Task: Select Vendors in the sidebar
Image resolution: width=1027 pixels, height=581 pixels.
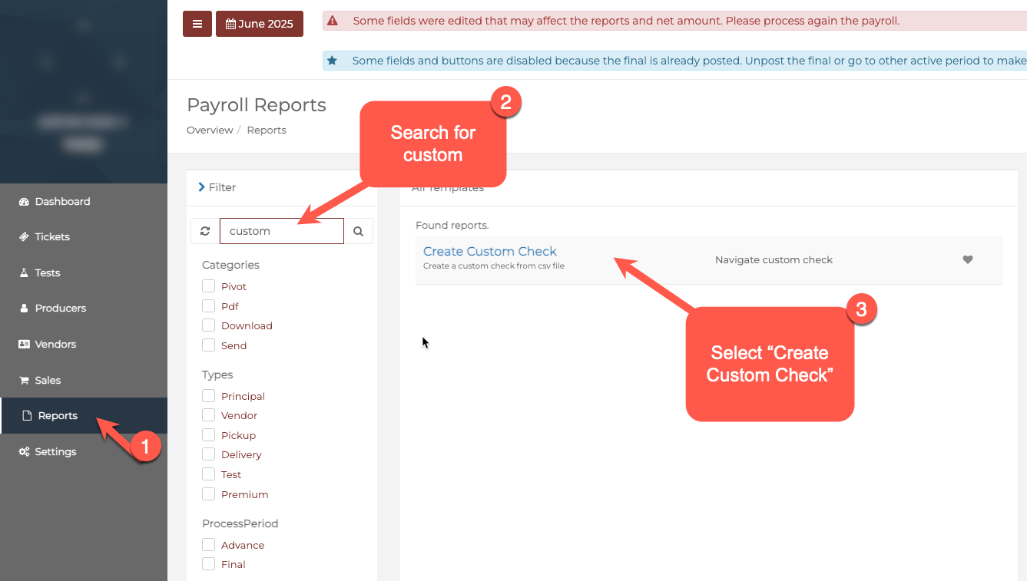Action: click(x=84, y=345)
